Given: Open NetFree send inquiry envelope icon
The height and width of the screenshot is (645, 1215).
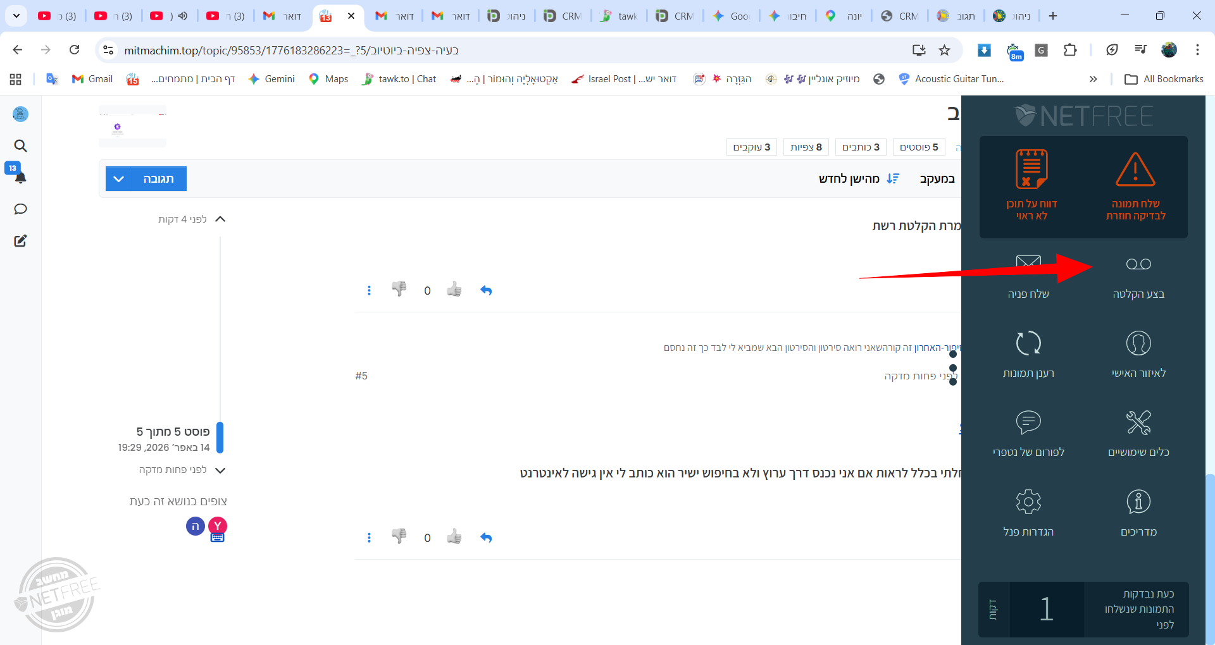Looking at the screenshot, I should tap(1028, 263).
